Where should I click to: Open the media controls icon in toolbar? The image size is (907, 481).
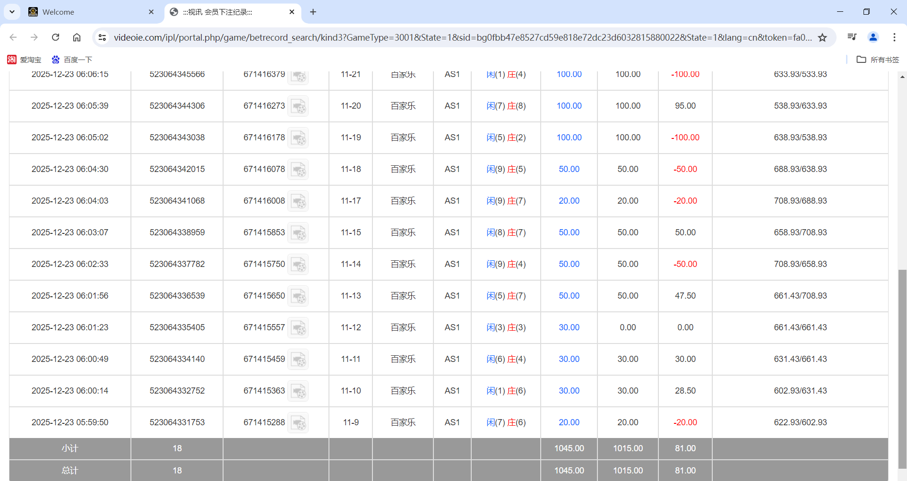852,37
